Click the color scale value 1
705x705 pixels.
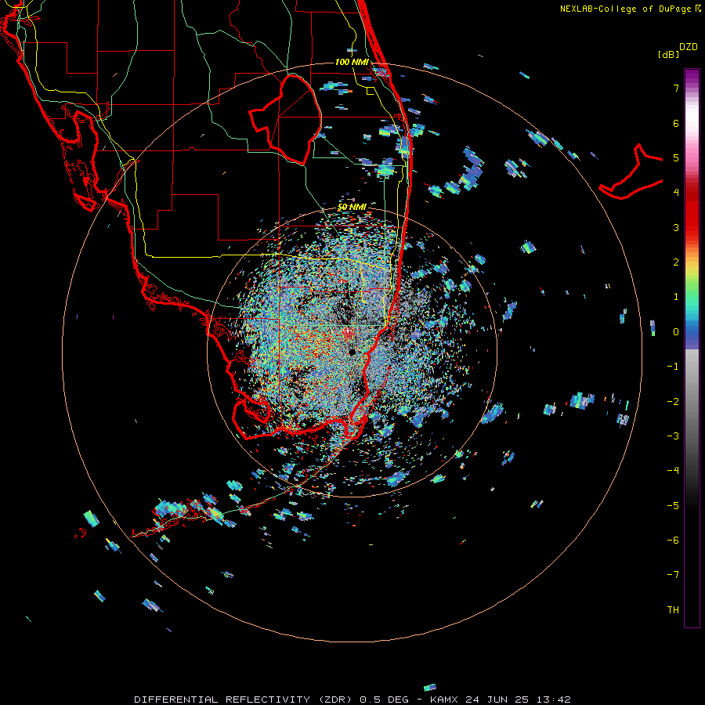[676, 297]
